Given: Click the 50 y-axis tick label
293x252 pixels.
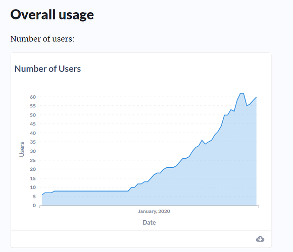Looking at the screenshot, I should [x=33, y=115].
